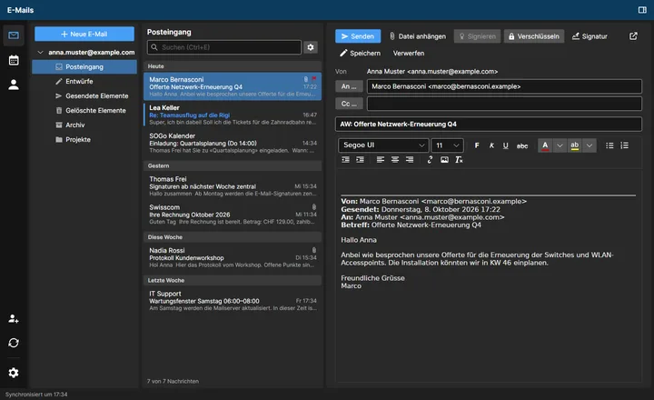The width and height of the screenshot is (654, 400).
Task: Center align the text
Action: [x=395, y=159]
